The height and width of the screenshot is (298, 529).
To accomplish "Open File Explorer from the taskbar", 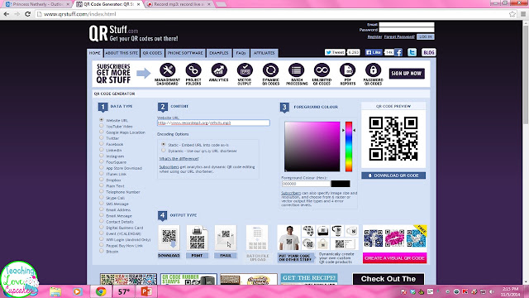I will (x=55, y=291).
